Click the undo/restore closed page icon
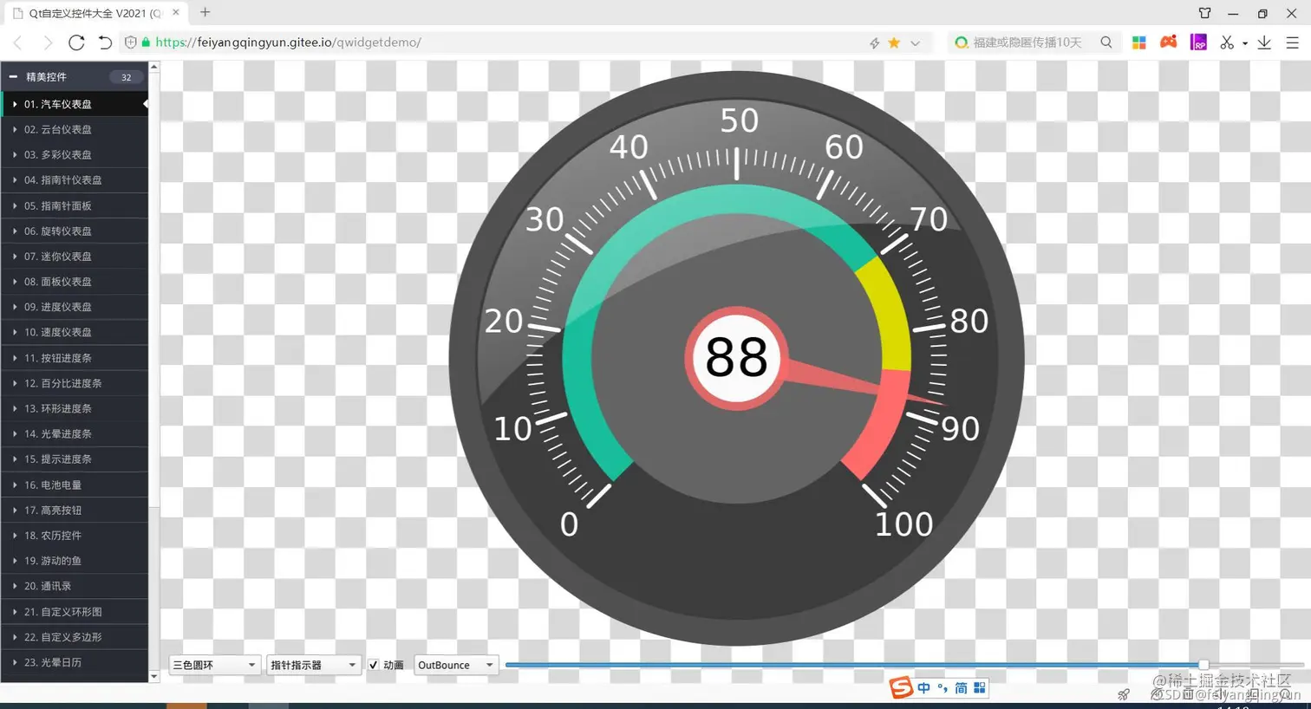This screenshot has width=1311, height=709. [x=105, y=42]
